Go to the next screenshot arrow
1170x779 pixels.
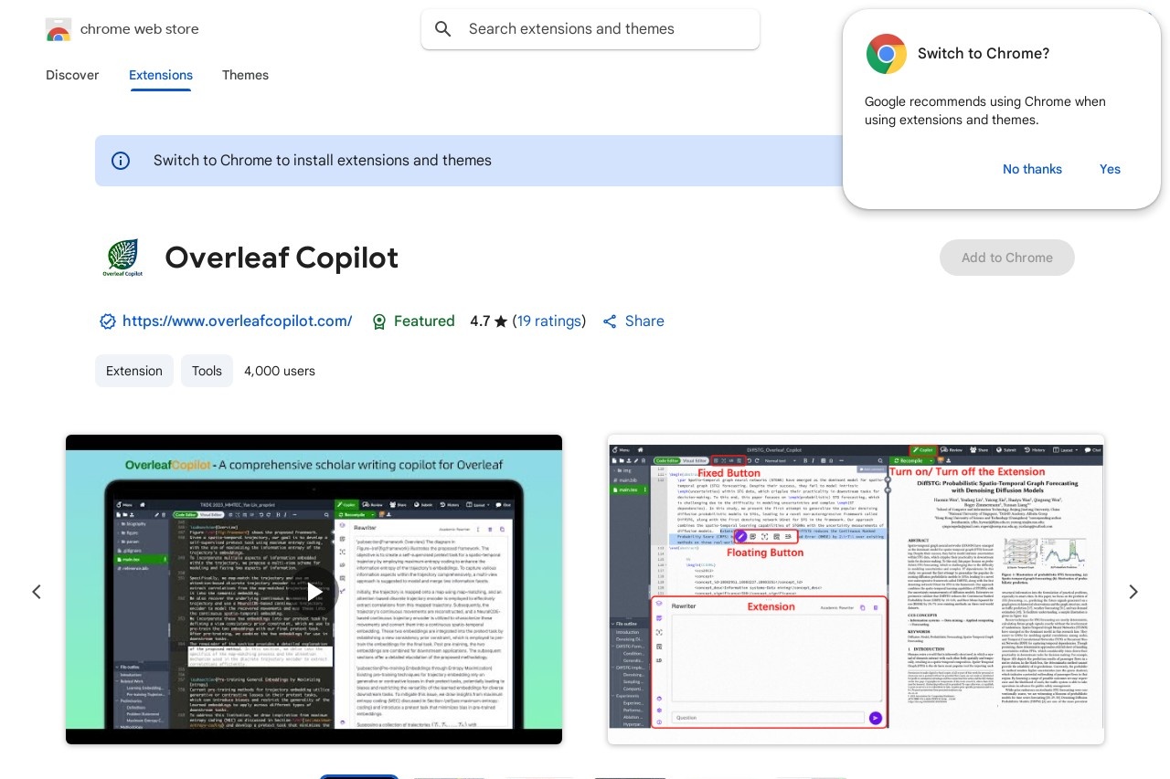pos(1133,592)
